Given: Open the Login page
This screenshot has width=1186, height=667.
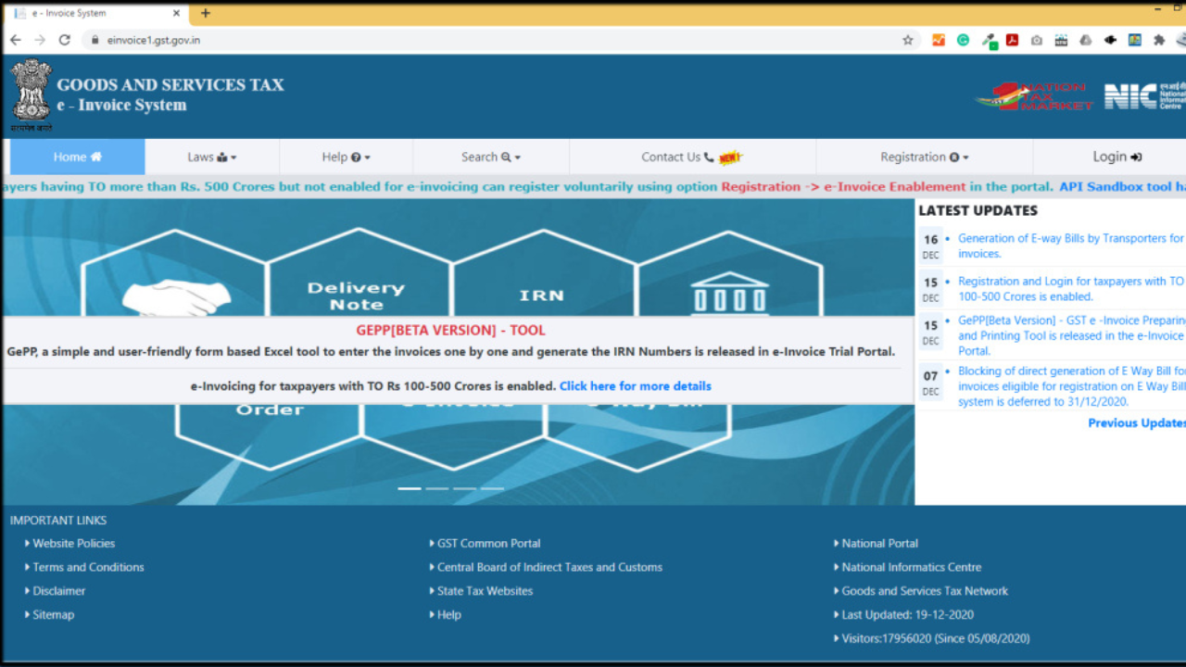Looking at the screenshot, I should [x=1117, y=157].
